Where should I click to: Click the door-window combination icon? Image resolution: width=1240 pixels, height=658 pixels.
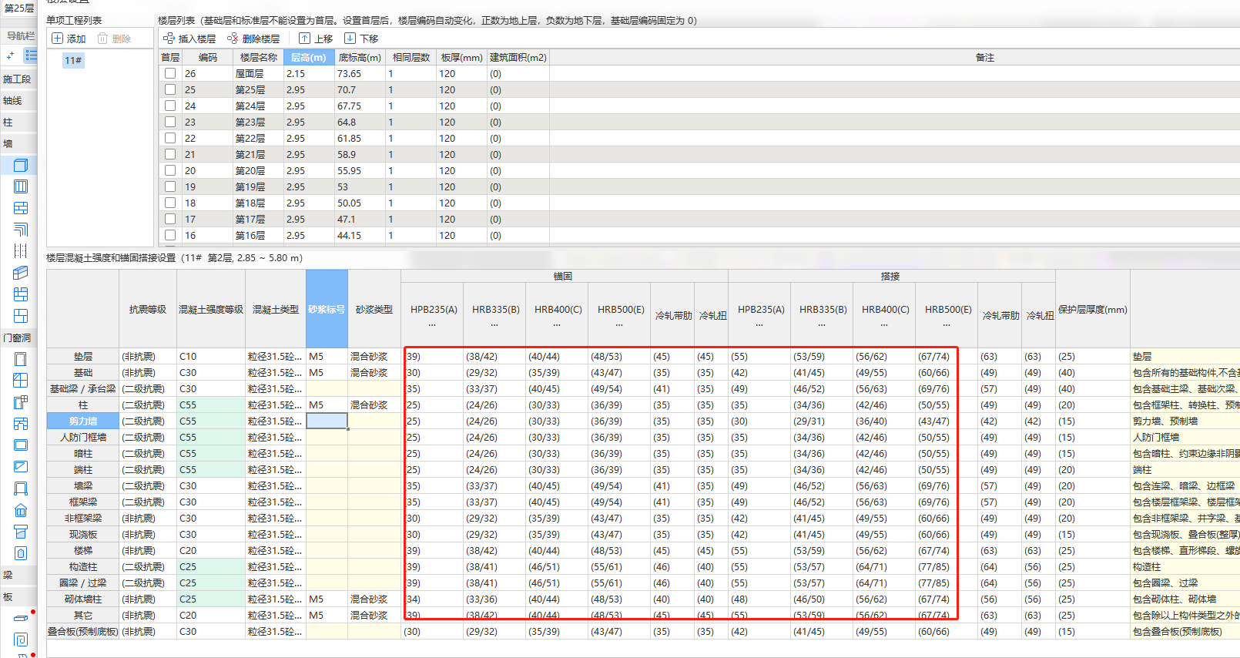point(21,402)
